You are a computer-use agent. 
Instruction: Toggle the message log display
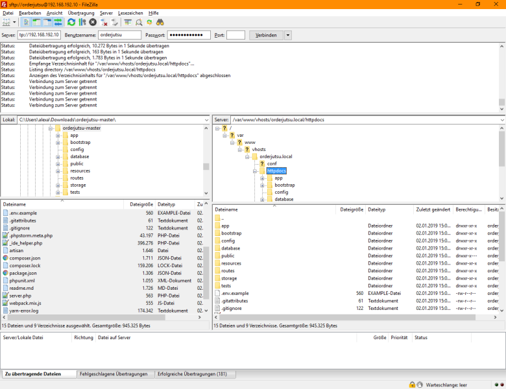click(x=26, y=22)
